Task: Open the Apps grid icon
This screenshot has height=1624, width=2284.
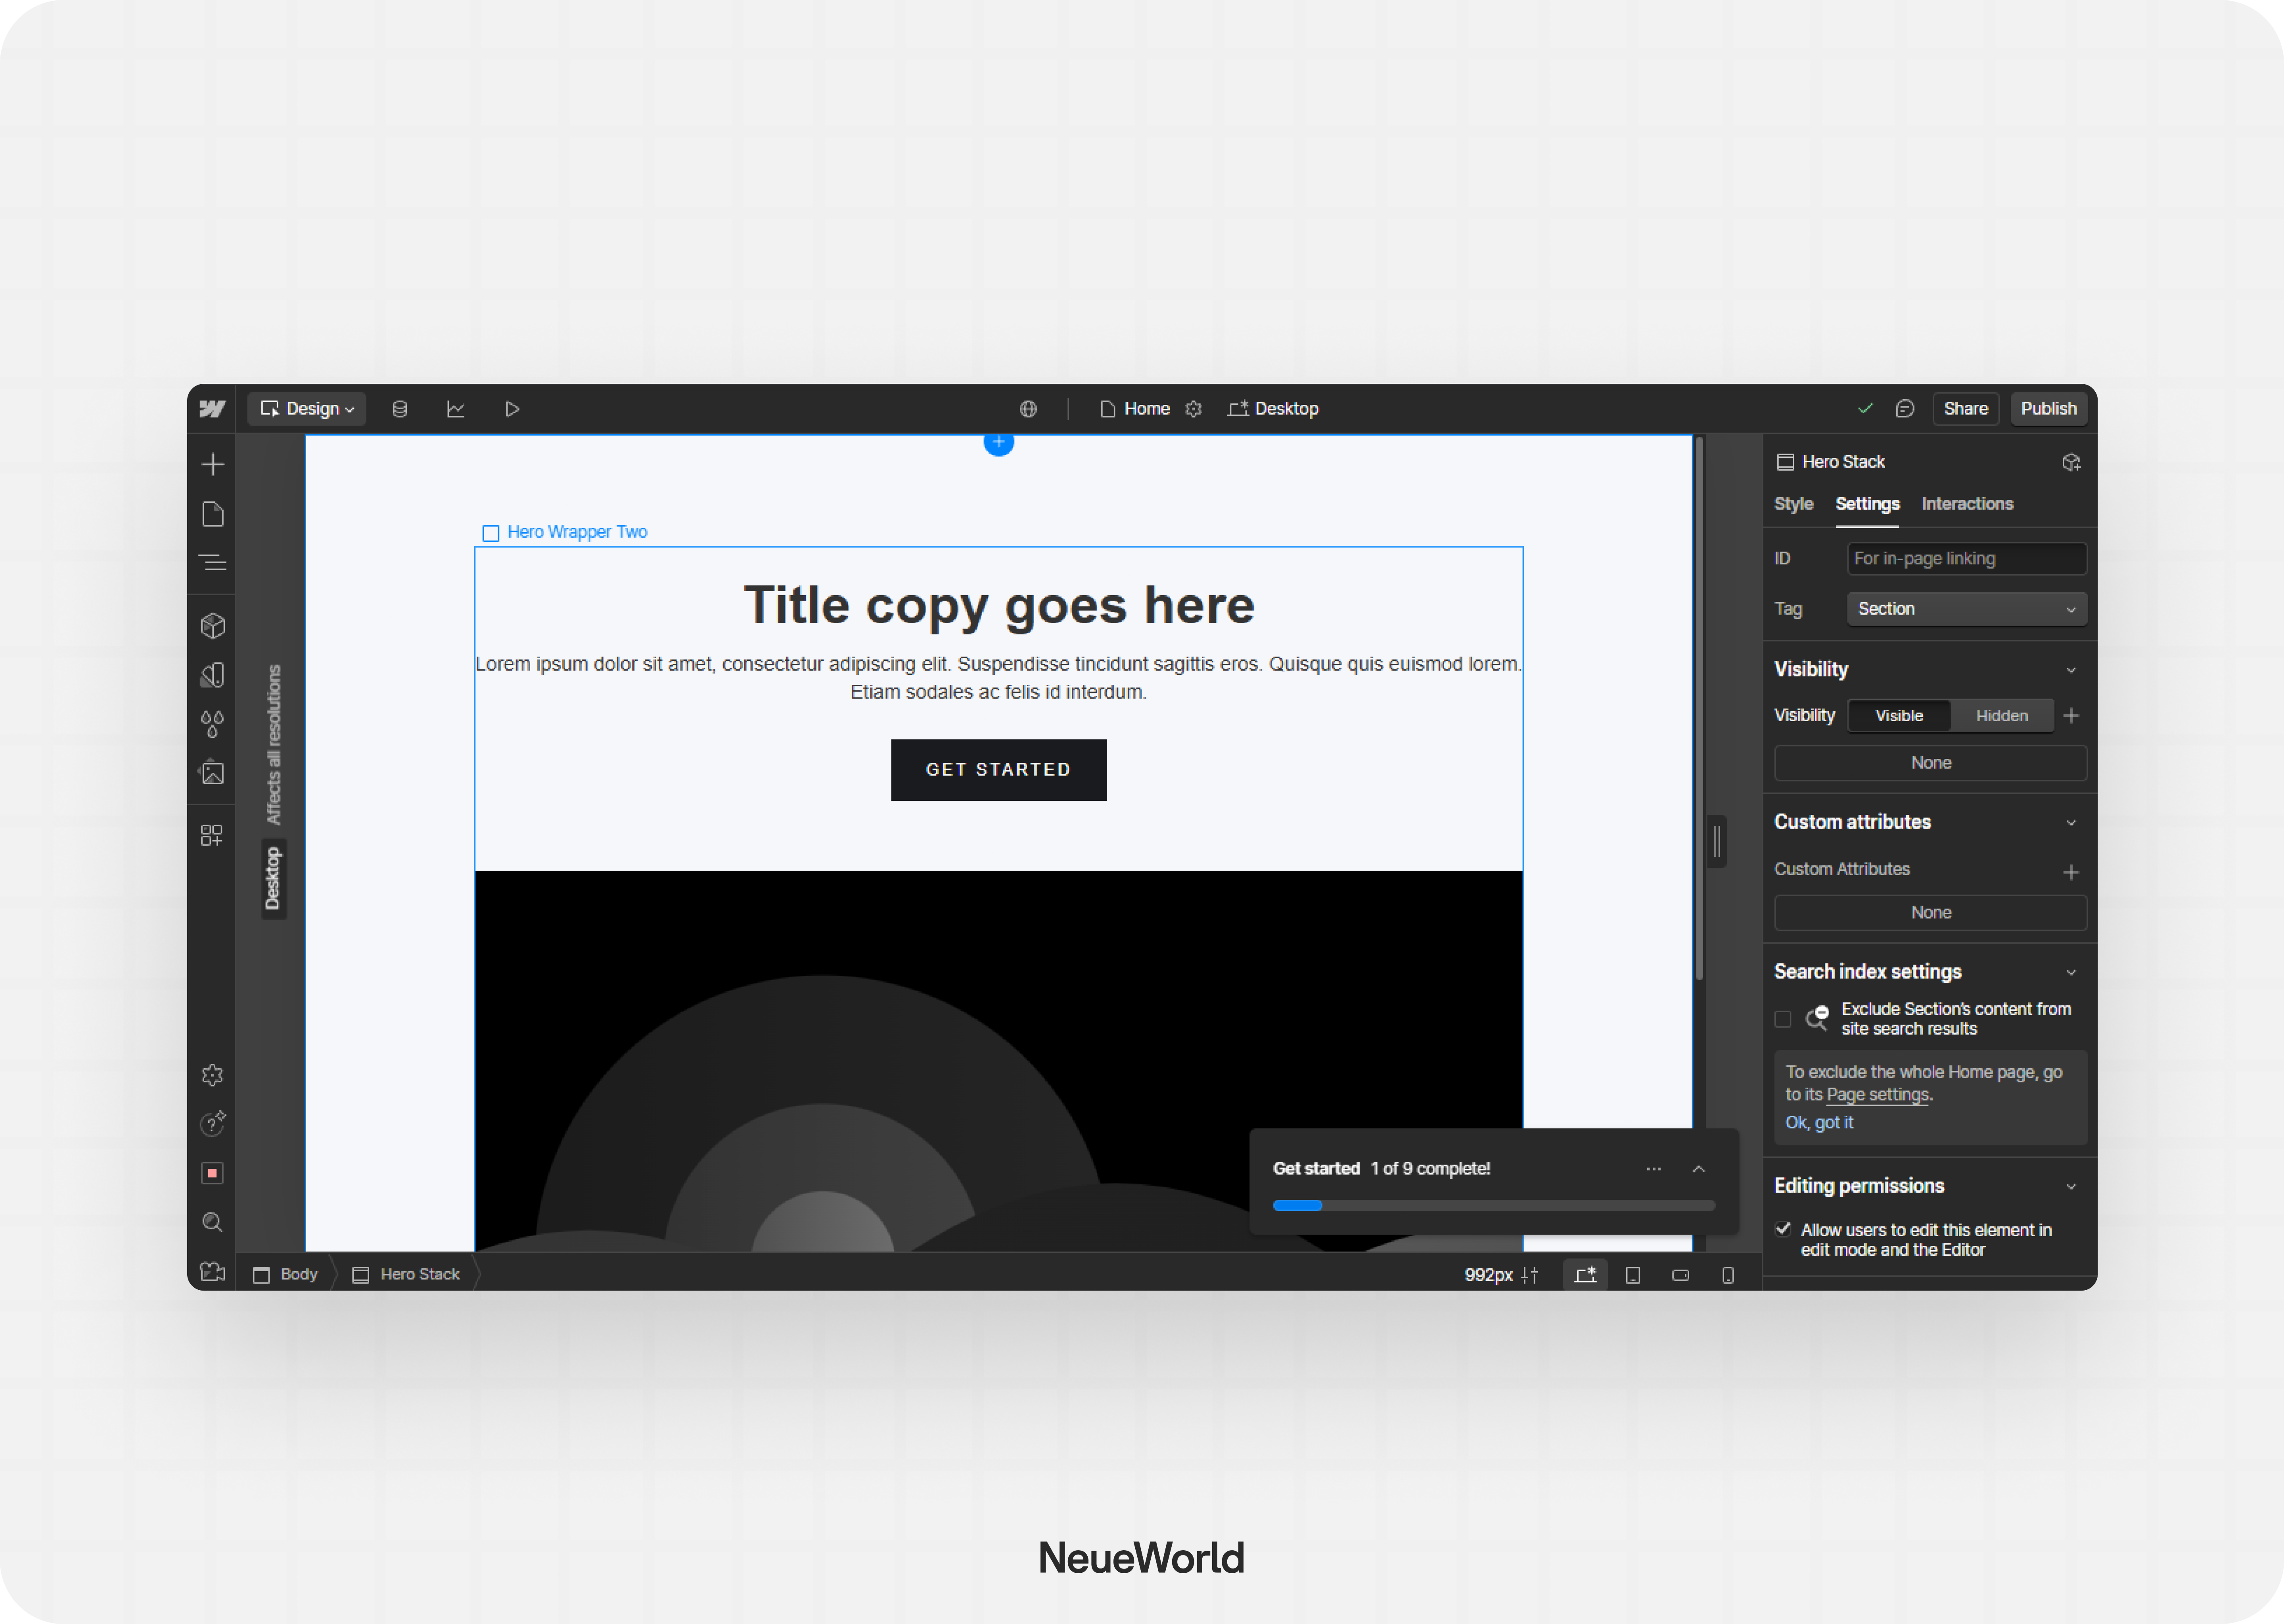Action: pos(212,835)
